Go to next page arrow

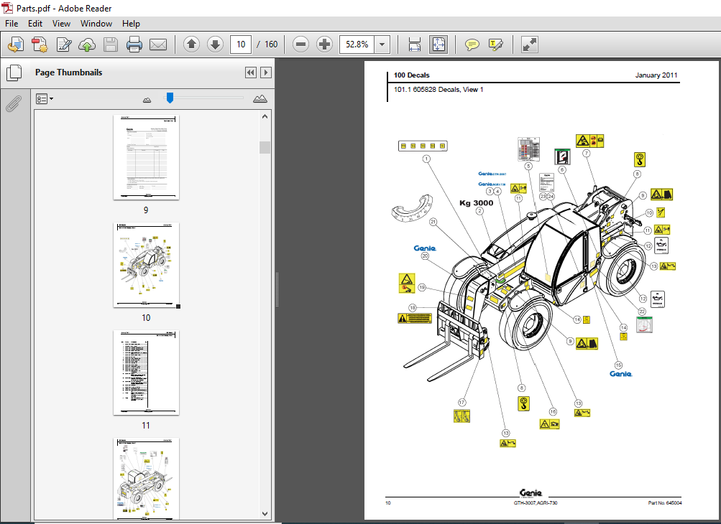tap(215, 45)
